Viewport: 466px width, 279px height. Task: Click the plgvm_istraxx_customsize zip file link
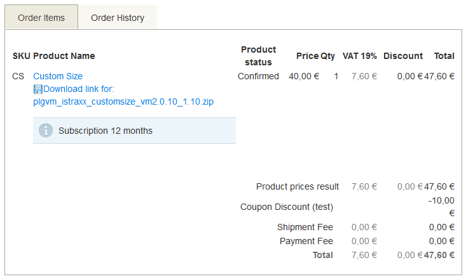[x=123, y=101]
